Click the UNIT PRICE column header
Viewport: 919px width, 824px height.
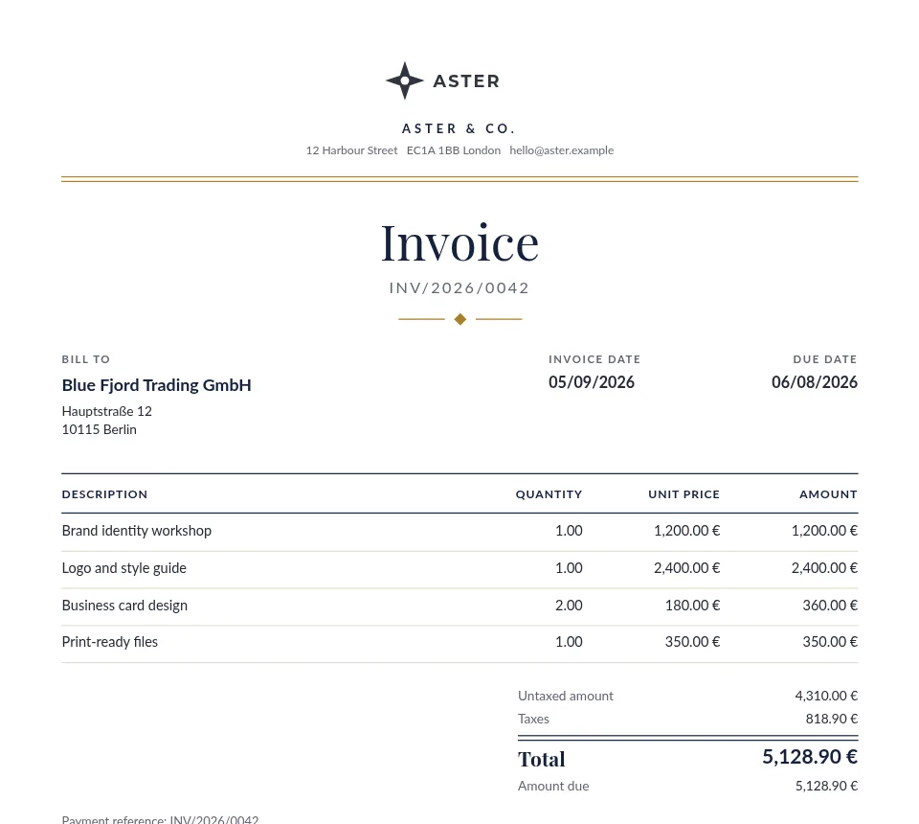684,494
